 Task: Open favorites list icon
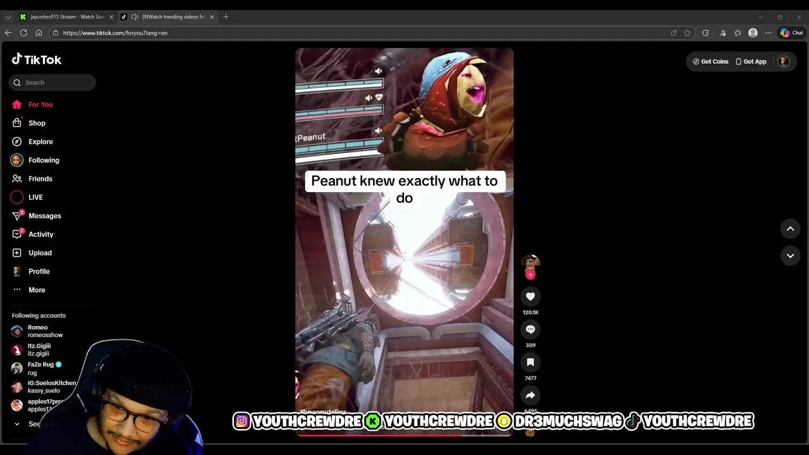coord(738,33)
